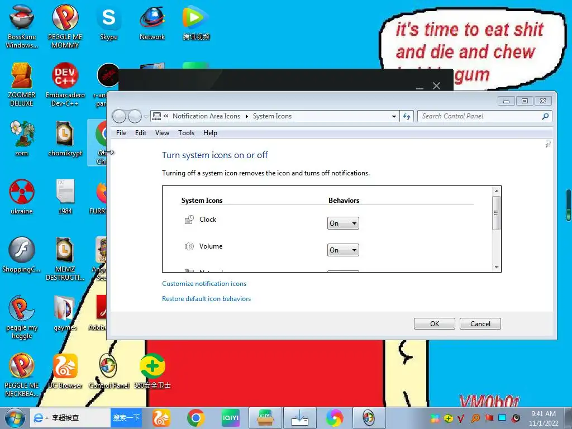Open PEGGLE ME NECKBEA... desktop icon
This screenshot has height=429, width=572.
[x=22, y=375]
